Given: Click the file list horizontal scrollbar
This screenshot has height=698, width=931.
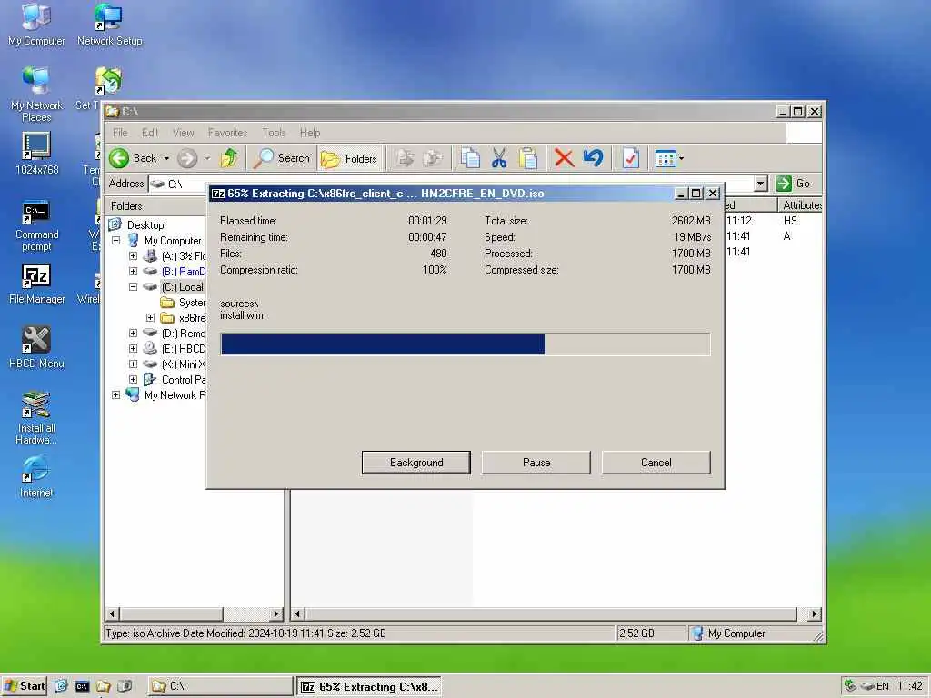Looking at the screenshot, I should pyautogui.click(x=556, y=613).
